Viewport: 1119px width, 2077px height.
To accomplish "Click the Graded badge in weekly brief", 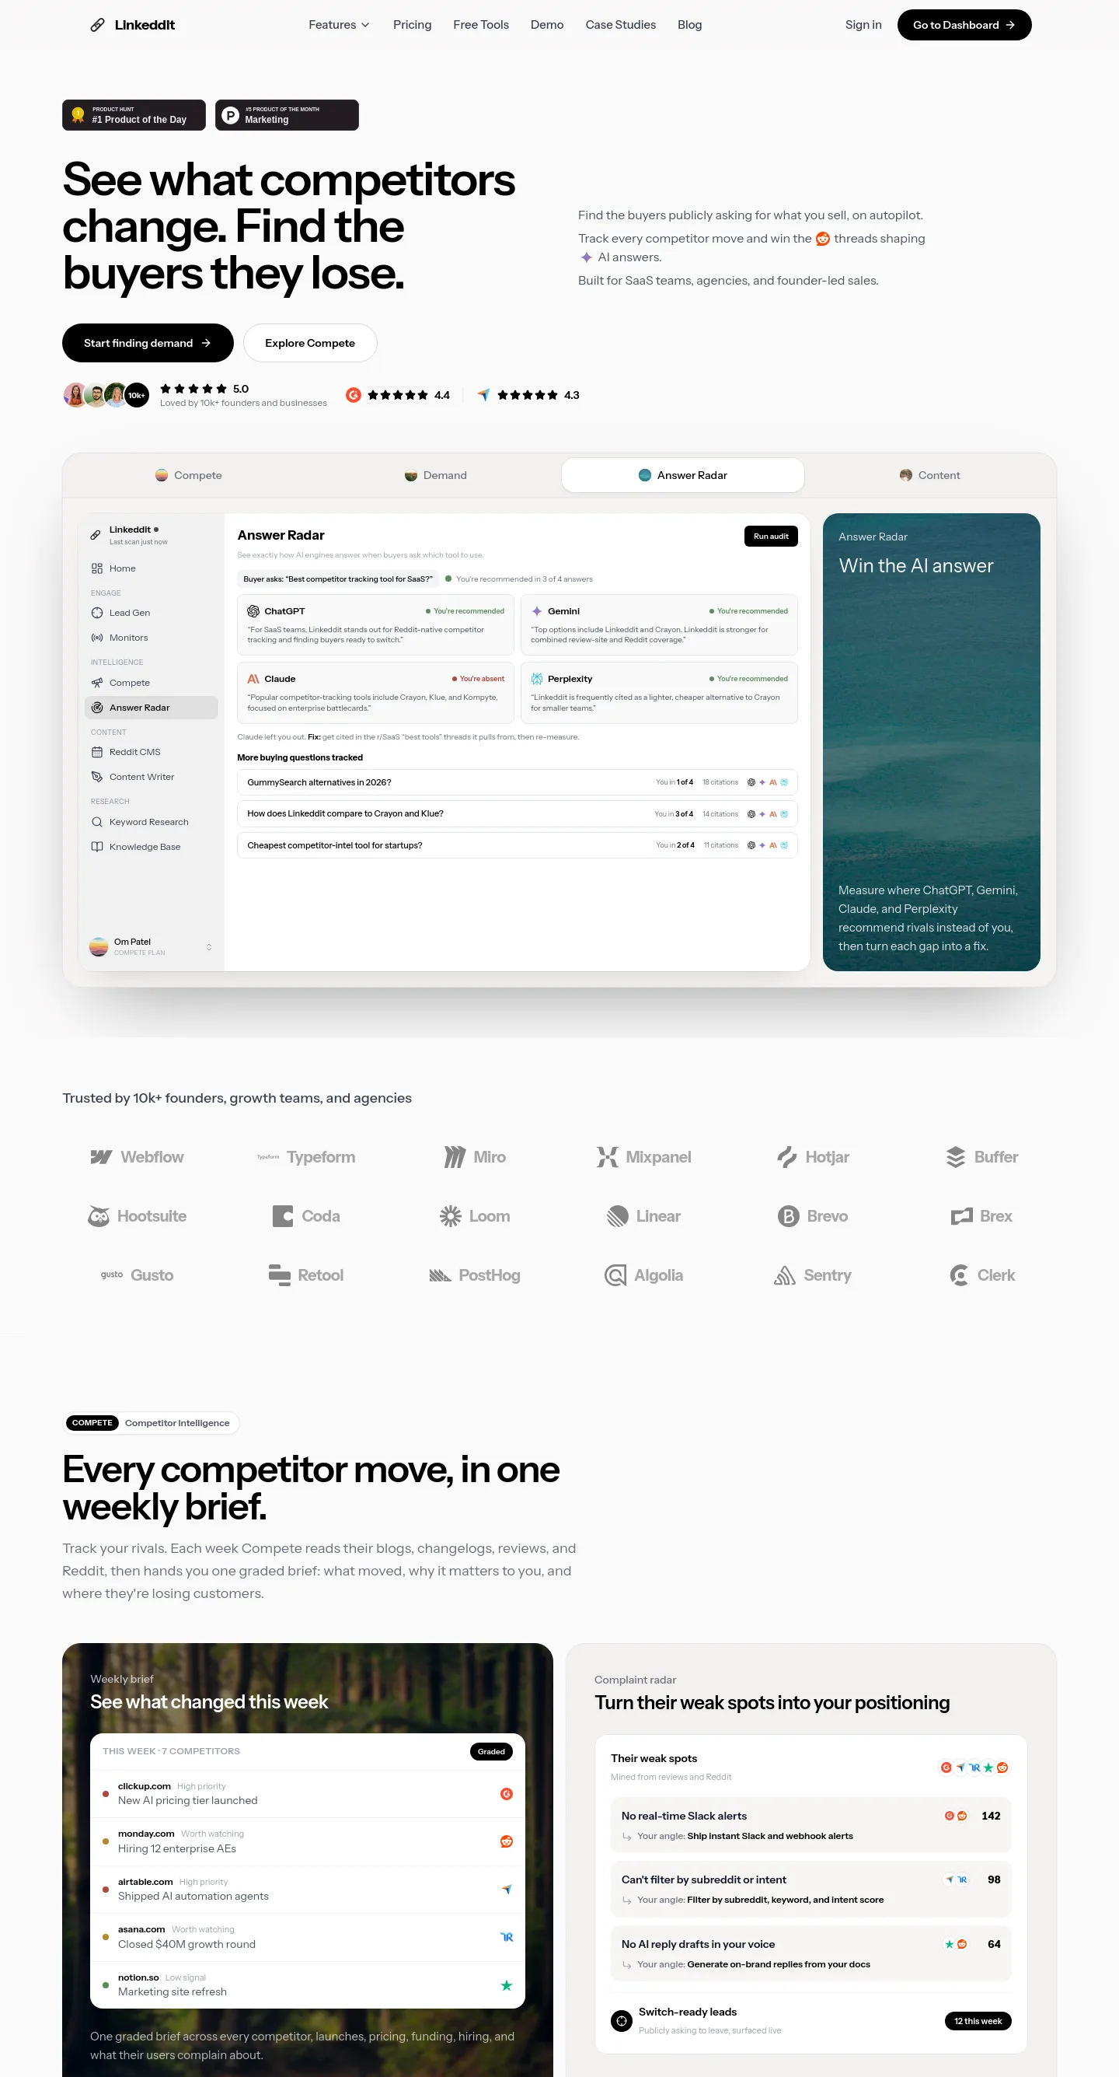I will [490, 1751].
